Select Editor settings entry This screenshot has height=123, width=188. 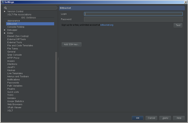point(10,33)
